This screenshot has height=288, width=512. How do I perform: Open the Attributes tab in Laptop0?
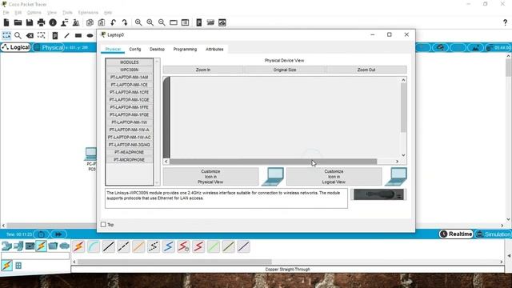(x=214, y=50)
